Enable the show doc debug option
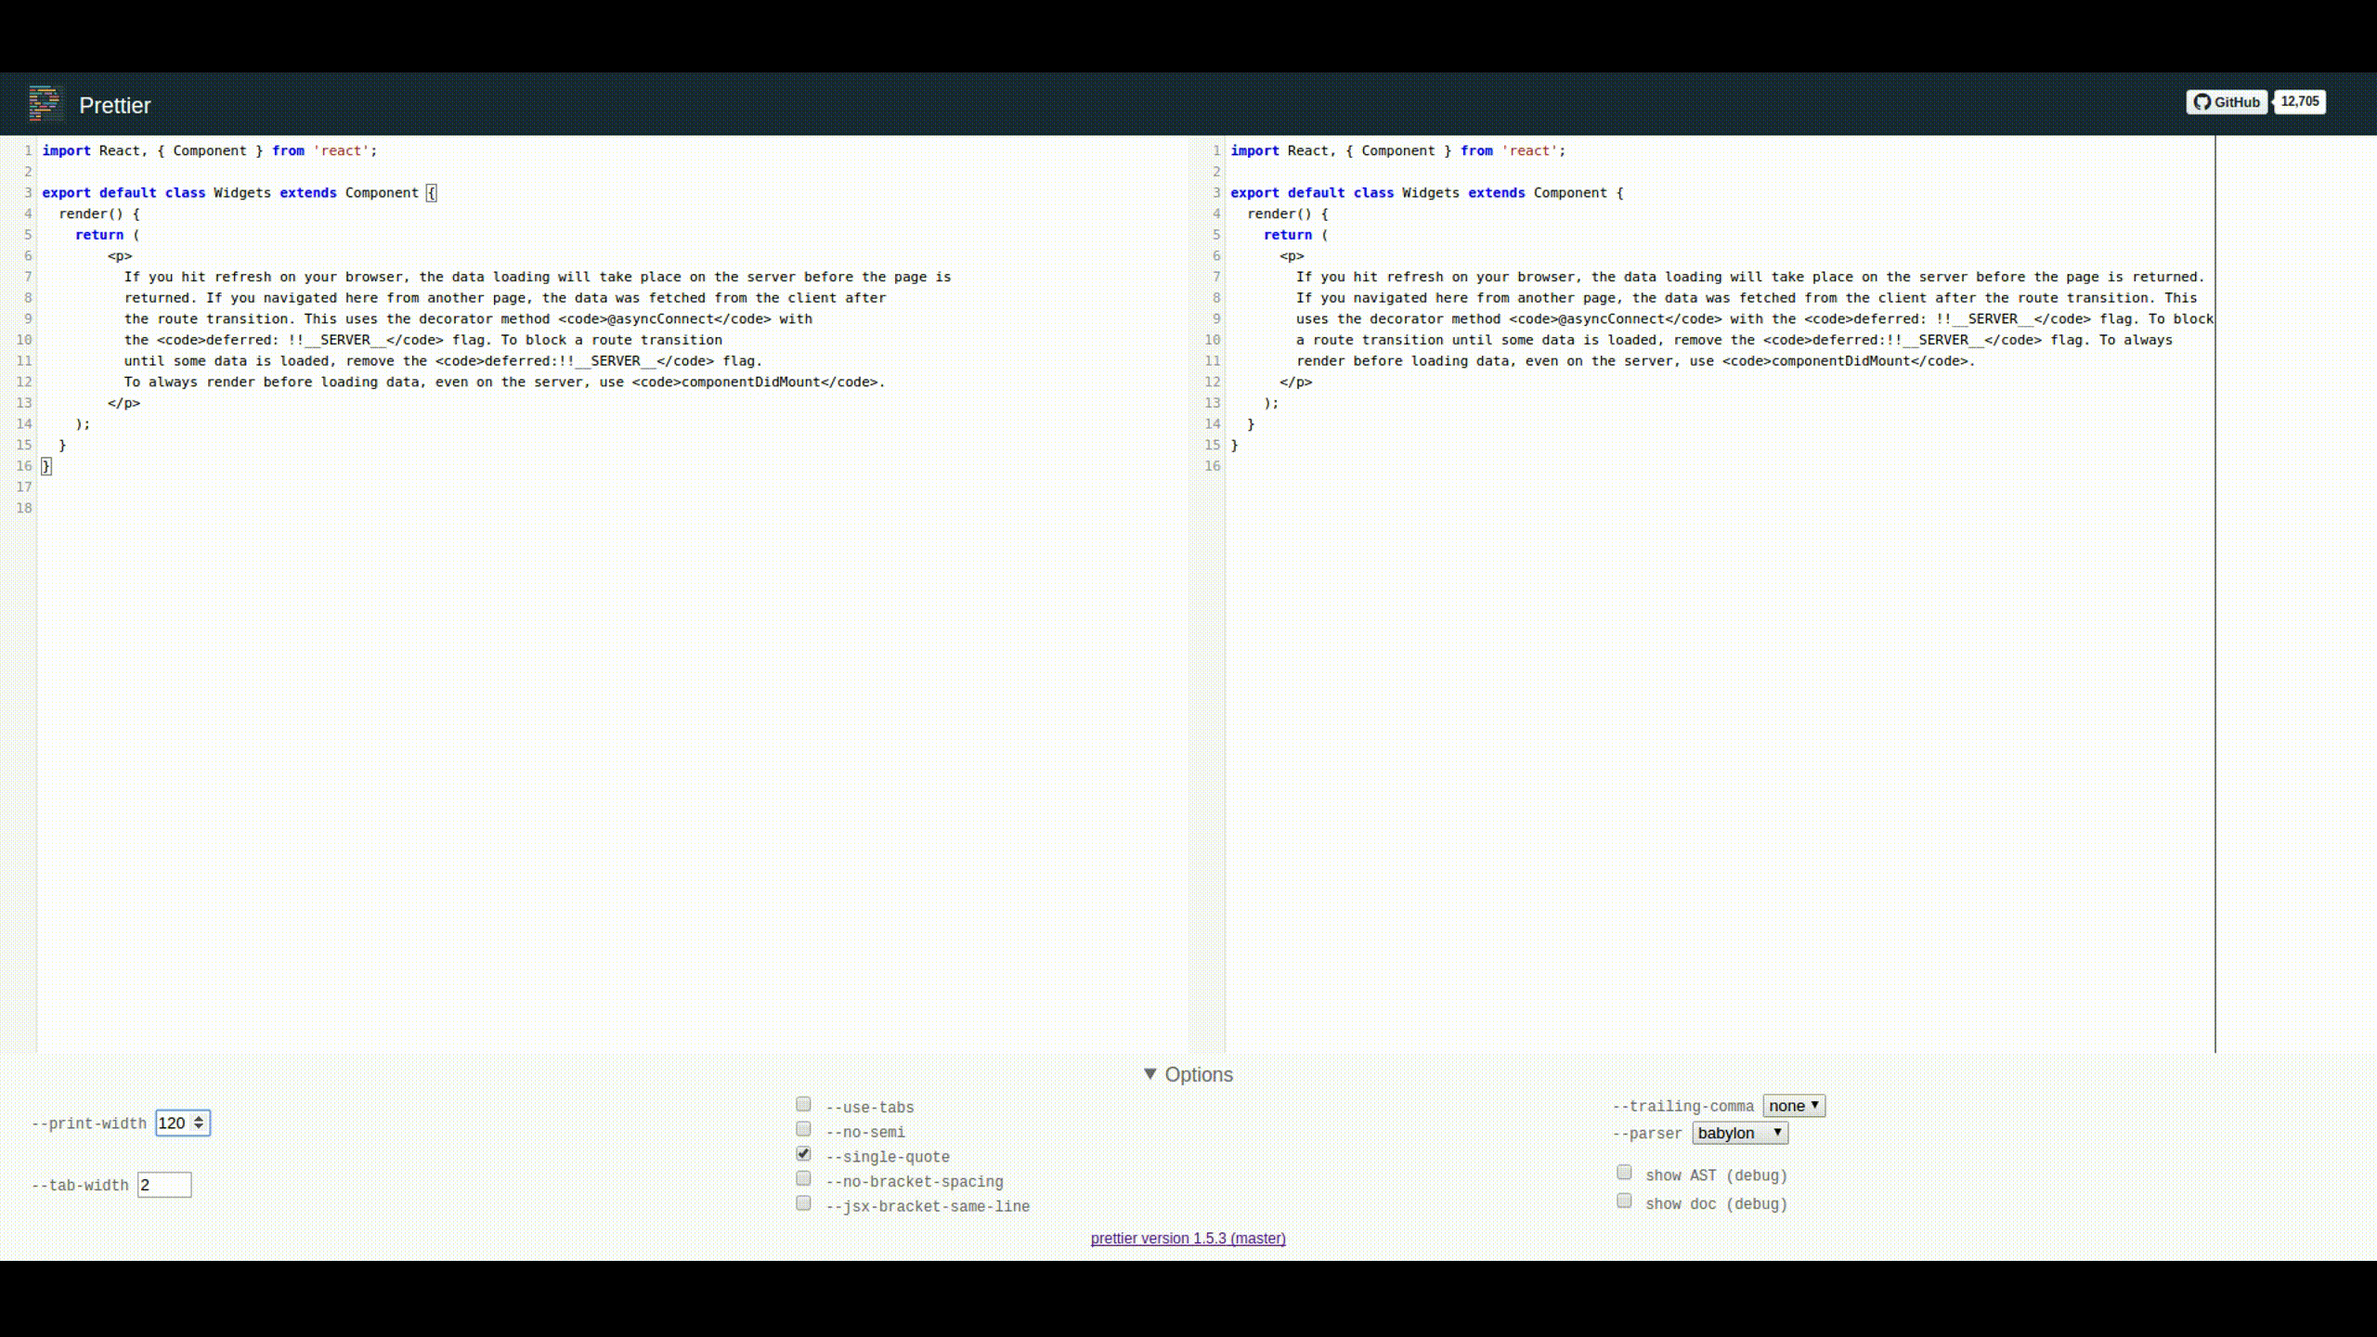Image resolution: width=2377 pixels, height=1337 pixels. tap(1625, 1201)
